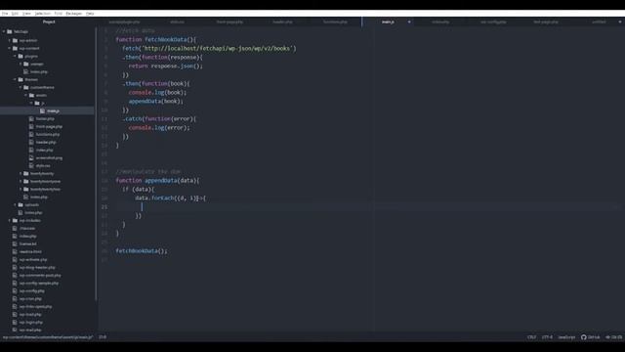Click the wp-includes folder icon
The width and height of the screenshot is (625, 352).
(16, 220)
